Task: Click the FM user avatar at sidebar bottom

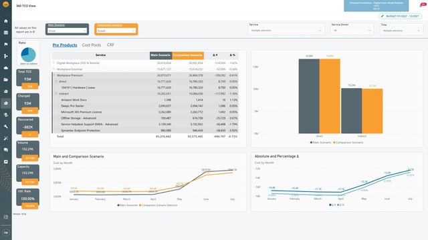Action: [6, 233]
